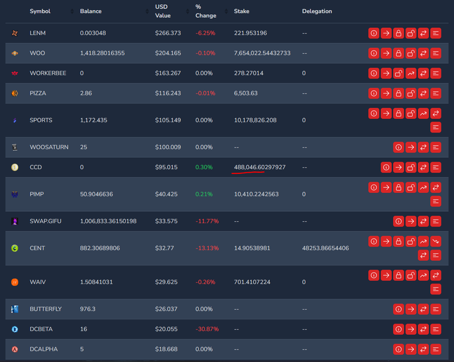Sort table by % Change arrows
This screenshot has width=454, height=362.
pos(226,11)
